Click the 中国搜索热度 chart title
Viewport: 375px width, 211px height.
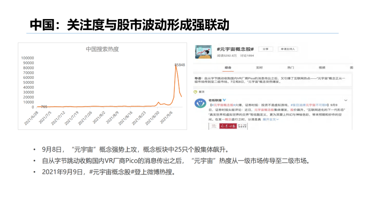pyautogui.click(x=102, y=49)
